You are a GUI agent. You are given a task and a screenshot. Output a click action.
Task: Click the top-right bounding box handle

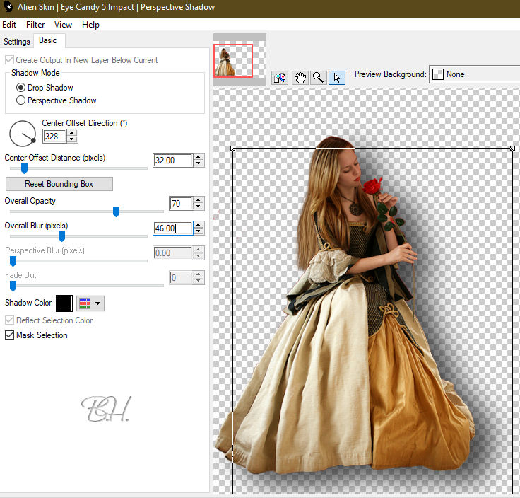512,148
